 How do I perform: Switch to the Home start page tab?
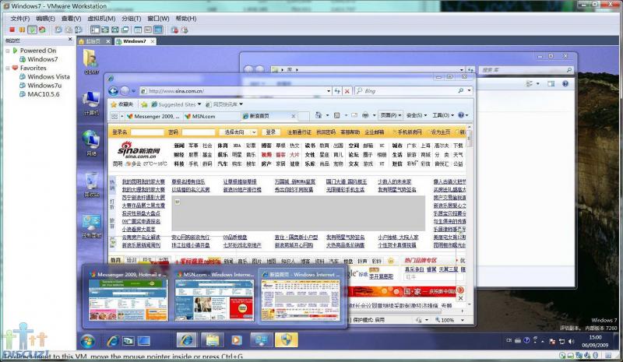pyautogui.click(x=93, y=41)
